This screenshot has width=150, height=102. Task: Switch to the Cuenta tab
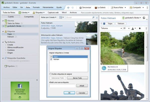click(x=11, y=17)
